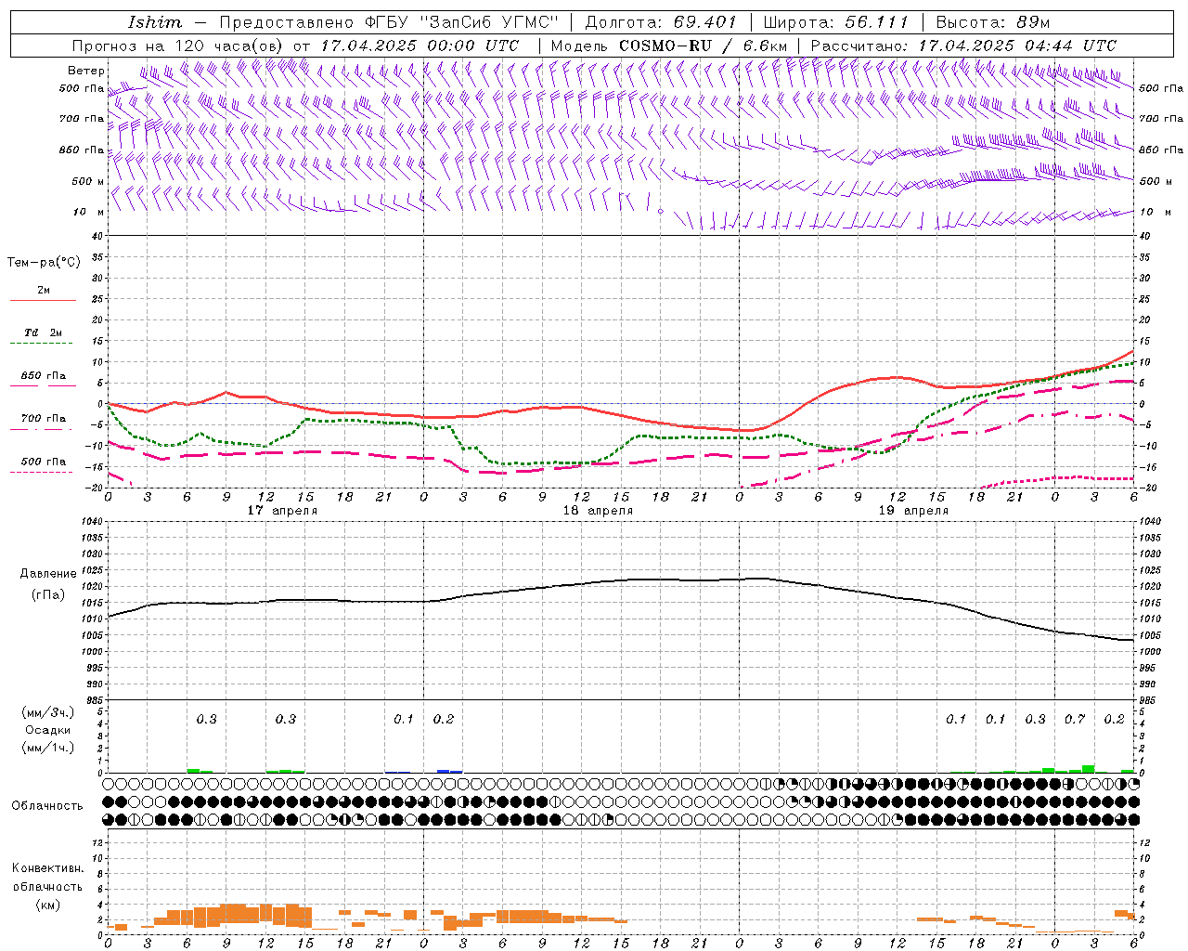Screen dimensions: 1188x951
Task: Click the forecast start time "17.04.2025 00:00 UTC"
Action: click(x=420, y=46)
